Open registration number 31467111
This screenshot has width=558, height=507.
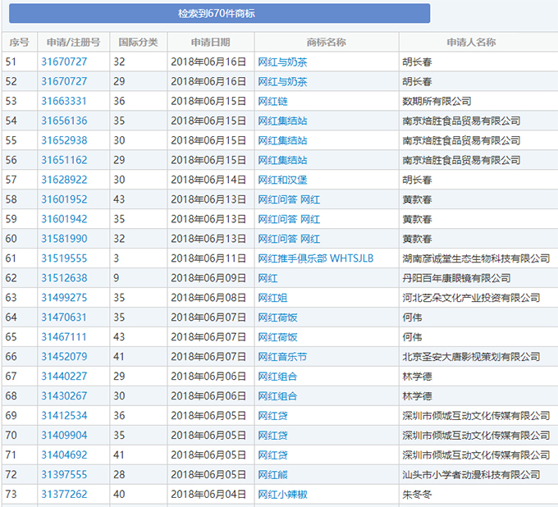(64, 337)
